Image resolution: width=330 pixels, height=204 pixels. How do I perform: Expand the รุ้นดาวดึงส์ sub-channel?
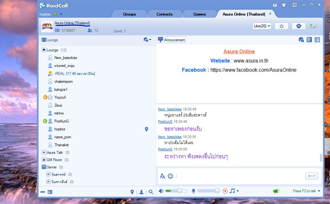(x=48, y=181)
